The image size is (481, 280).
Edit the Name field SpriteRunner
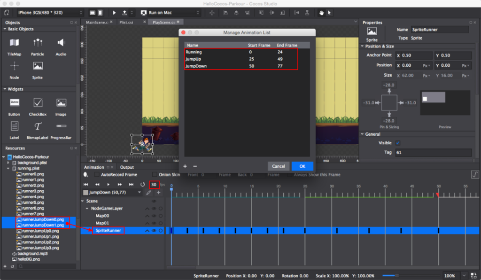click(440, 30)
